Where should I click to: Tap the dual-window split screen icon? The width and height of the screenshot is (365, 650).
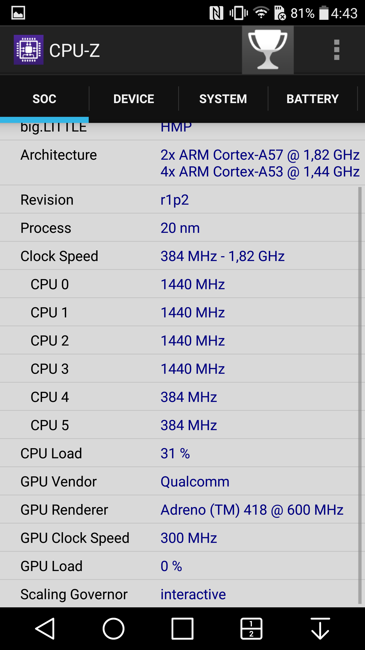[x=251, y=628]
